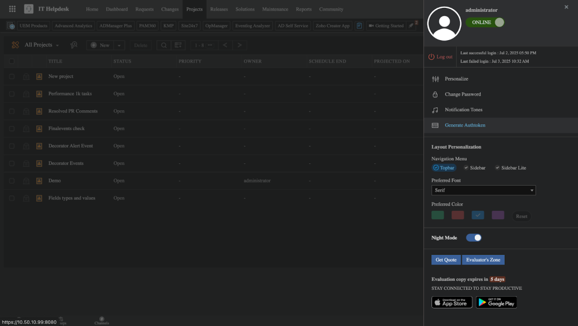Pick the blue checked color swatch
The height and width of the screenshot is (326, 578).
coord(478,215)
